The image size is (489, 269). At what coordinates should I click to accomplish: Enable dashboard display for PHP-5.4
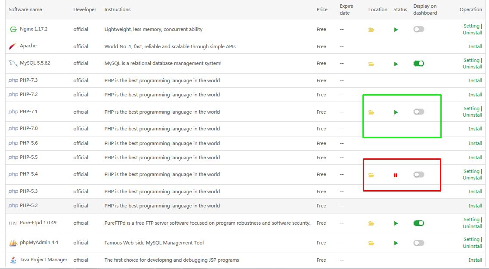click(x=419, y=175)
